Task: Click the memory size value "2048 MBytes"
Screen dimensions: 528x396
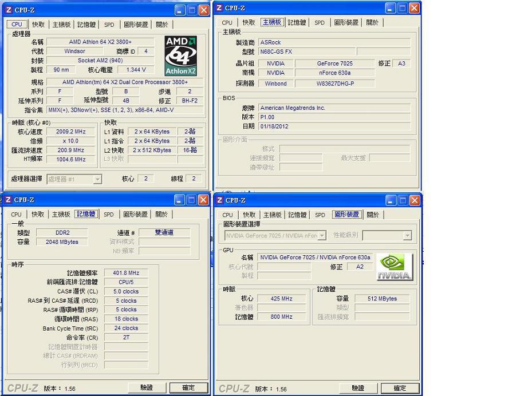Action: (x=62, y=242)
